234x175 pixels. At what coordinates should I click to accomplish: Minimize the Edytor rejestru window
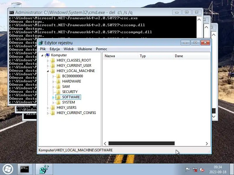click(x=185, y=43)
